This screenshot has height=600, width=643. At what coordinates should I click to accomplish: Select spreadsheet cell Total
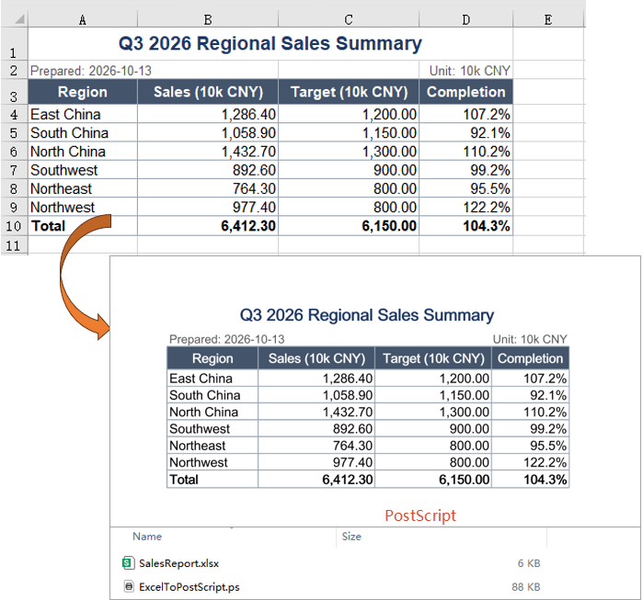pyautogui.click(x=83, y=226)
